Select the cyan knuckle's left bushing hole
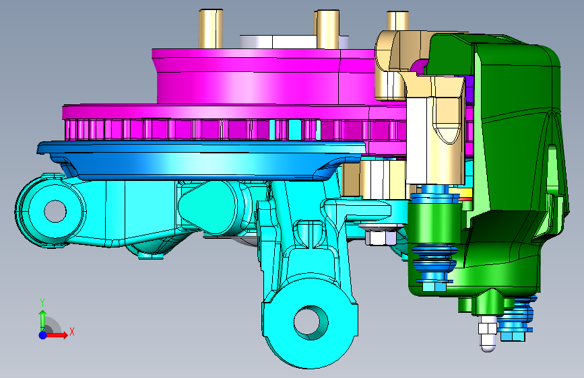The width and height of the screenshot is (584, 378). coord(55,211)
